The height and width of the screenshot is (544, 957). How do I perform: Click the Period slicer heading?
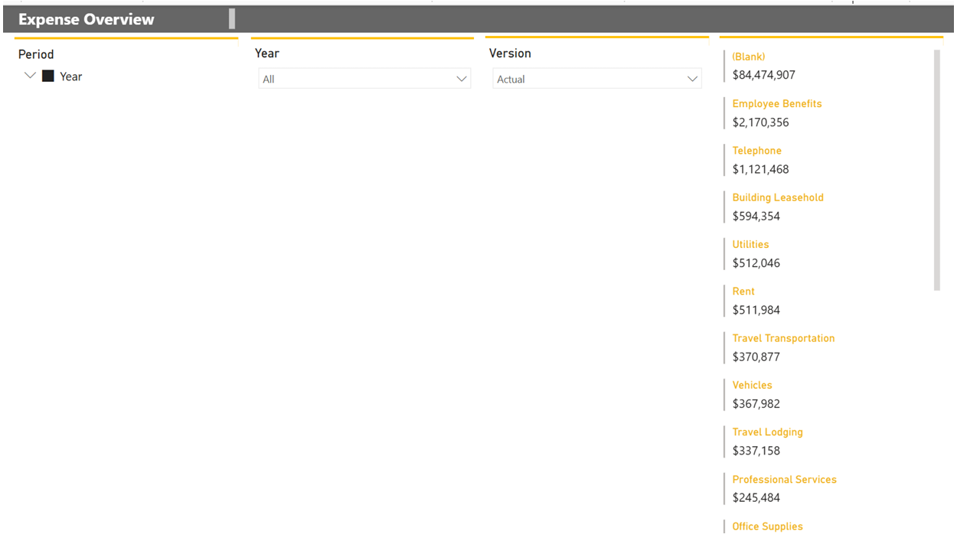pos(36,54)
